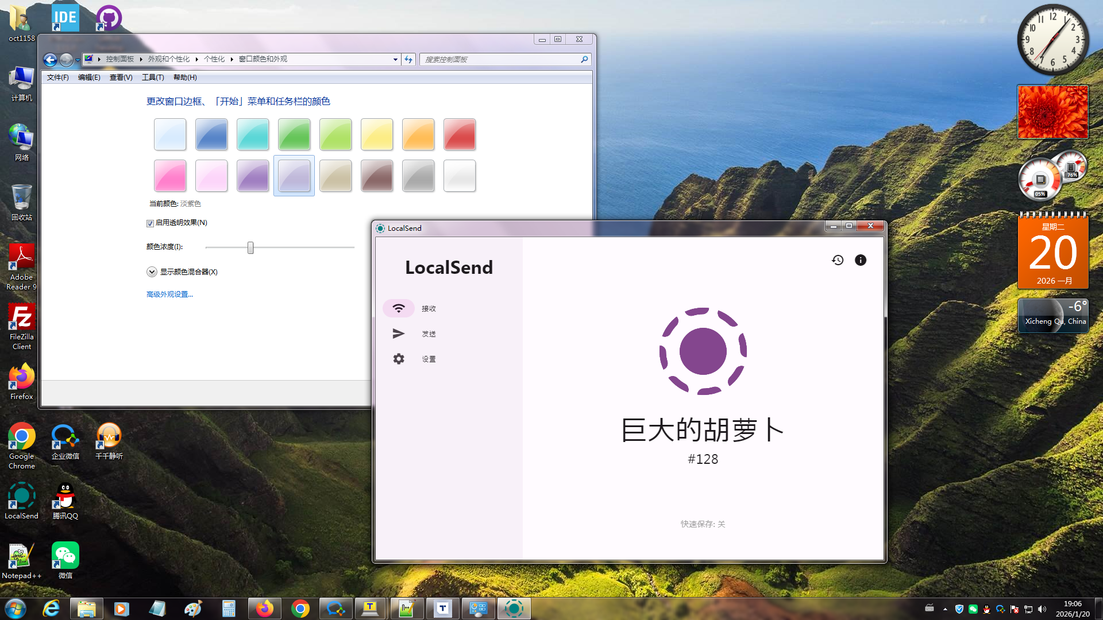The image size is (1103, 620).
Task: Open the 工具(T) menu
Action: 153,77
